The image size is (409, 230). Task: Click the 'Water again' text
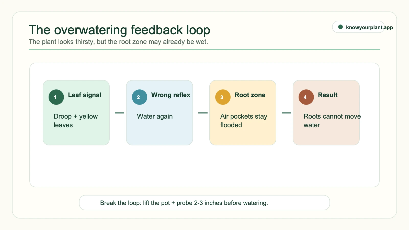pos(155,117)
